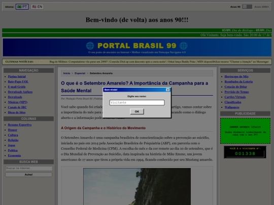Open Página Inicial link
Viewport: 274px width, 205px height.
(17, 76)
